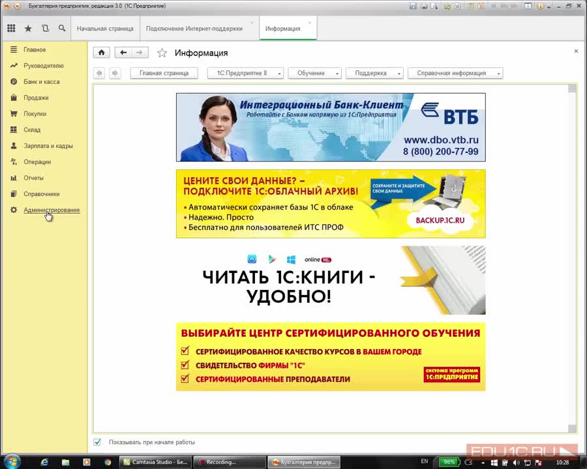
Task: Uncheck Показывать при начале работы
Action: [97, 442]
